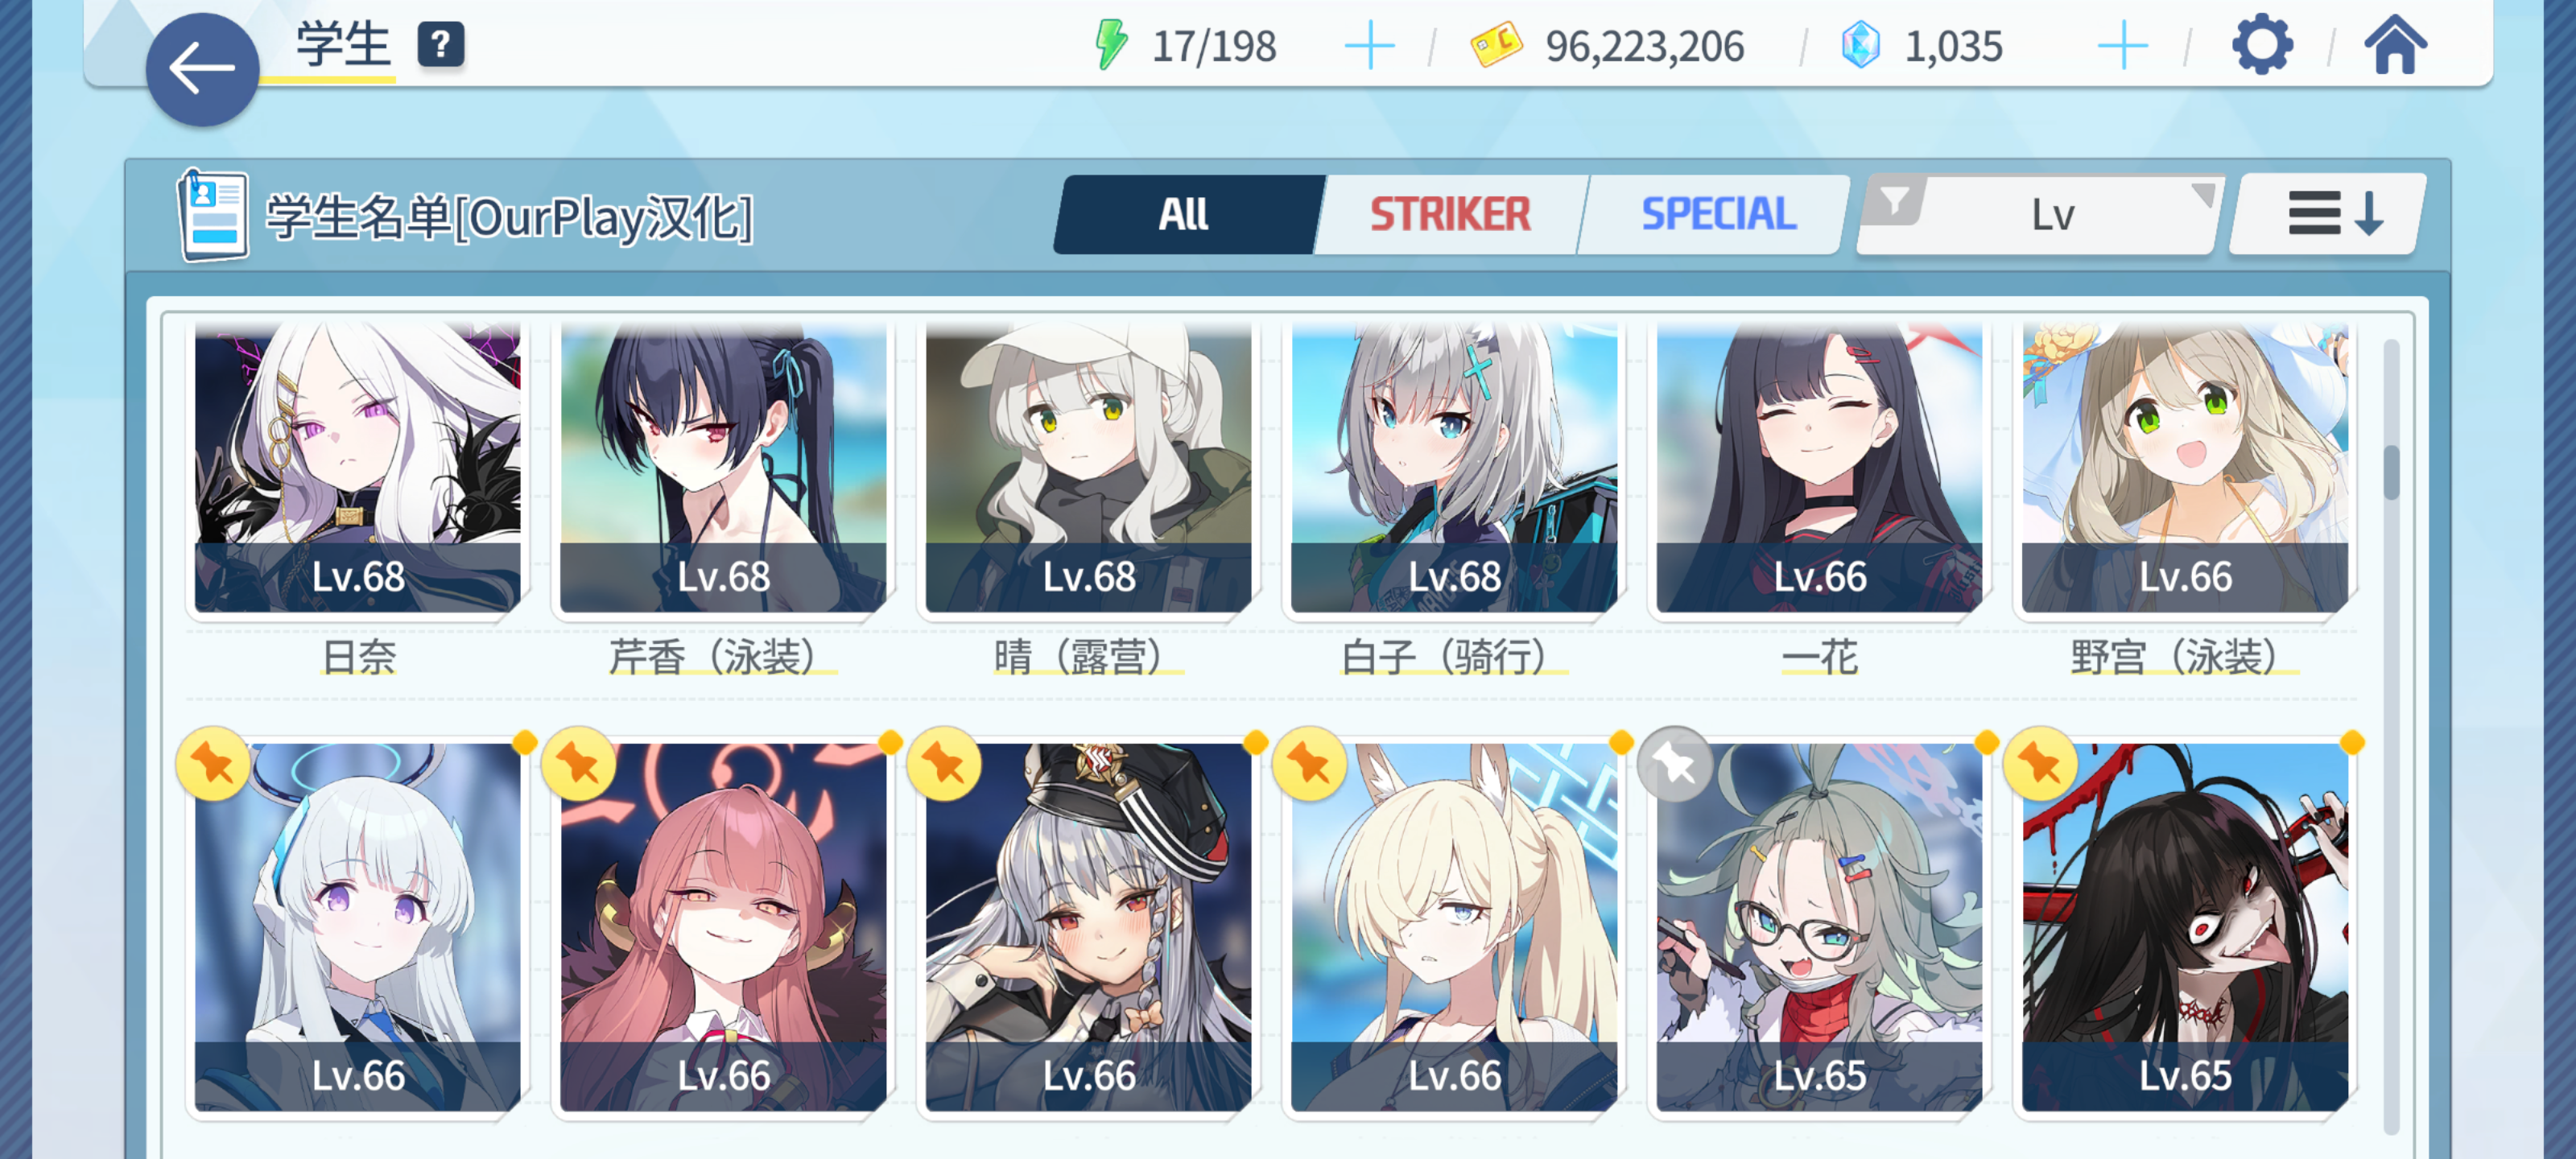
Task: Unpin the Lv.66 white-haired halo student
Action: click(213, 765)
